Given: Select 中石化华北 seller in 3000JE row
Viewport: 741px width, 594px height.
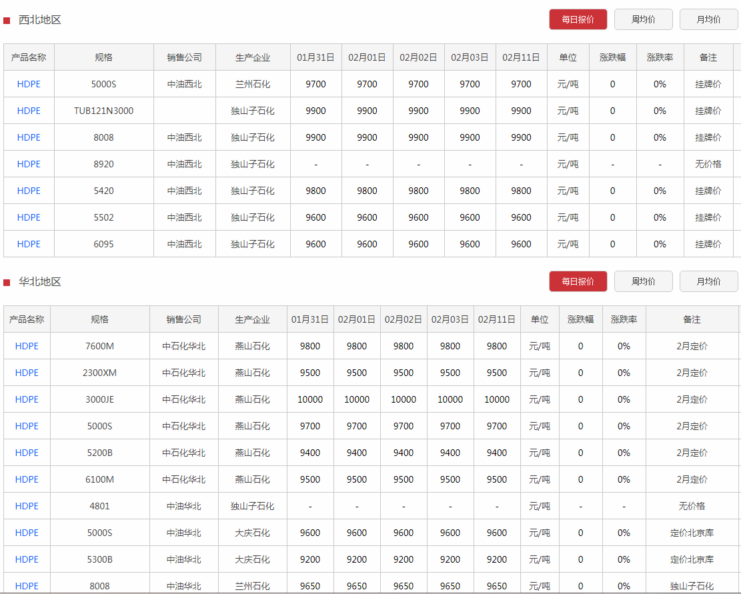Looking at the screenshot, I should [184, 399].
